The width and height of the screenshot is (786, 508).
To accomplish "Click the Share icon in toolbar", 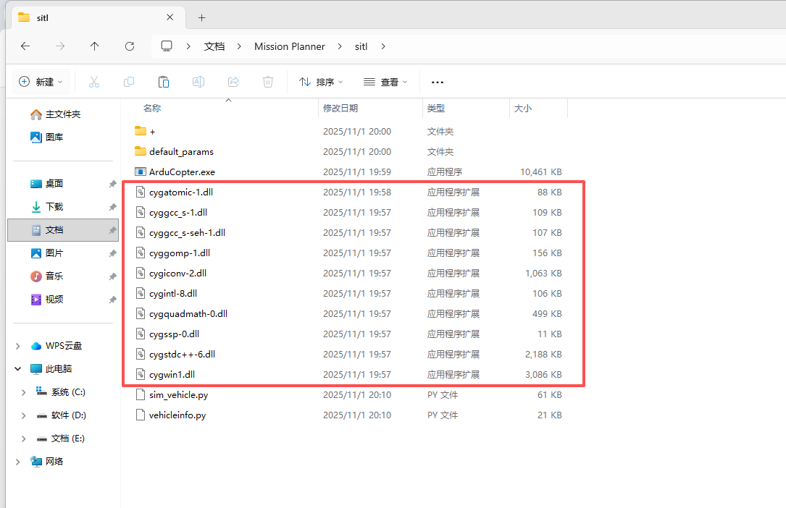I will click(x=233, y=82).
